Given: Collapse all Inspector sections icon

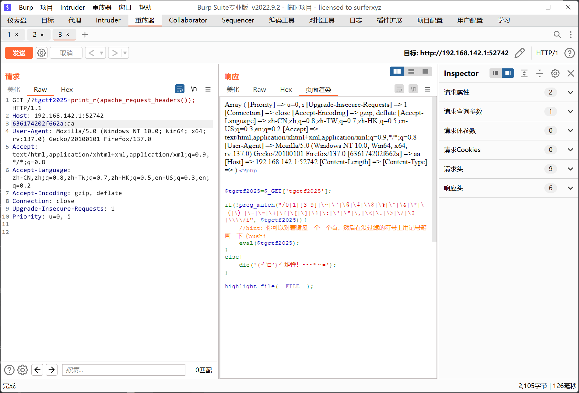Looking at the screenshot, I should click(x=539, y=73).
